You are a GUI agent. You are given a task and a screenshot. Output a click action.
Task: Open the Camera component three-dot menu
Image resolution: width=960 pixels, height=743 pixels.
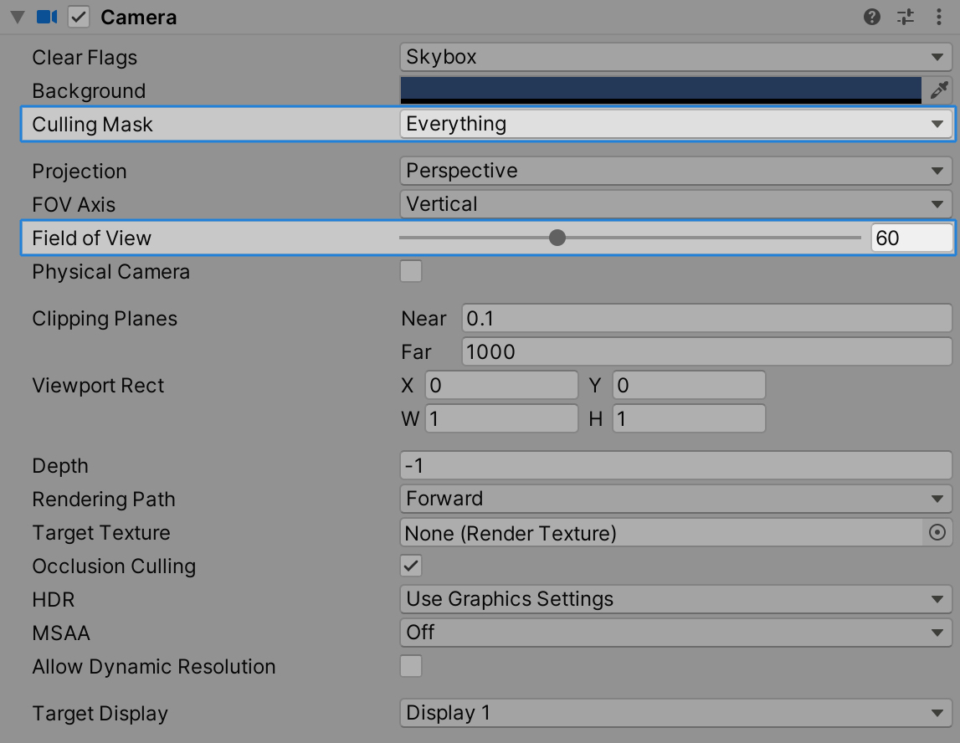tap(938, 17)
